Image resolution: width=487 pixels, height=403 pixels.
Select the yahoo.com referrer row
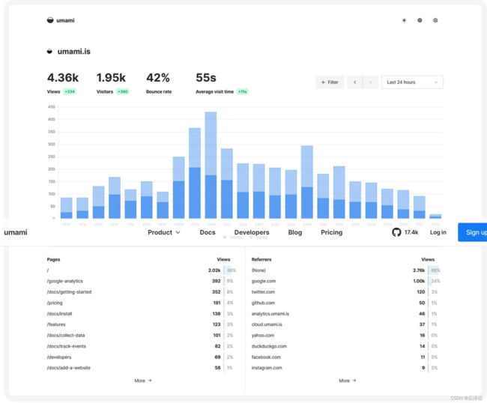click(346, 336)
